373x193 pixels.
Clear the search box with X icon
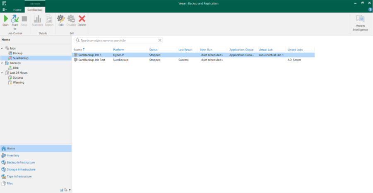tap(160, 41)
